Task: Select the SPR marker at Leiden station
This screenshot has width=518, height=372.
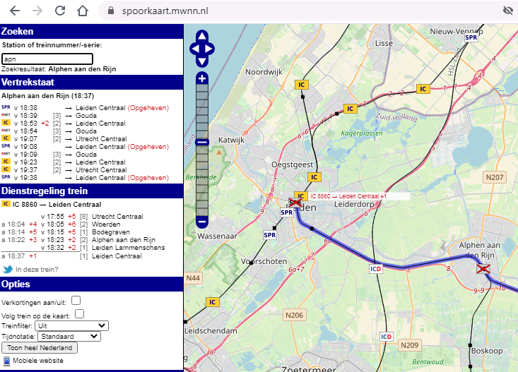Action: pos(286,212)
